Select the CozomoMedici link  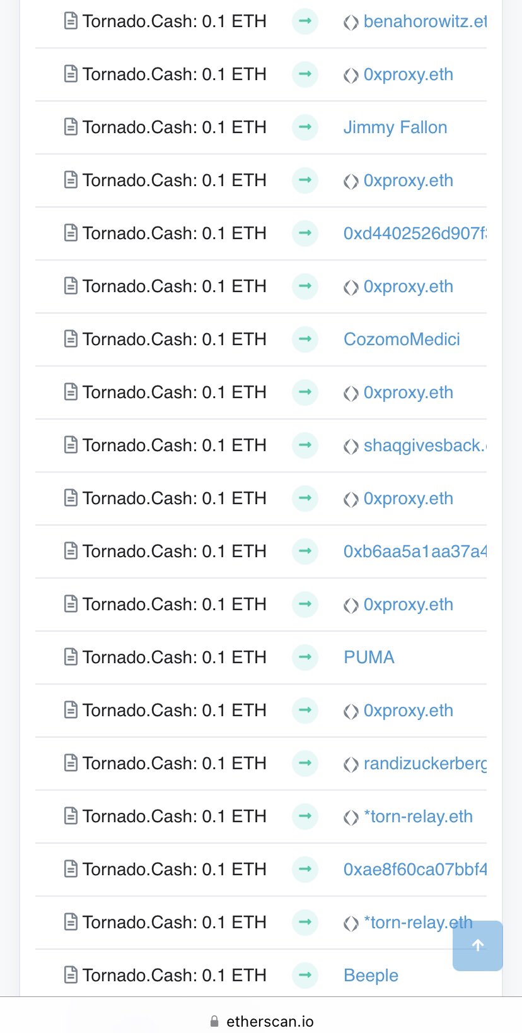402,339
